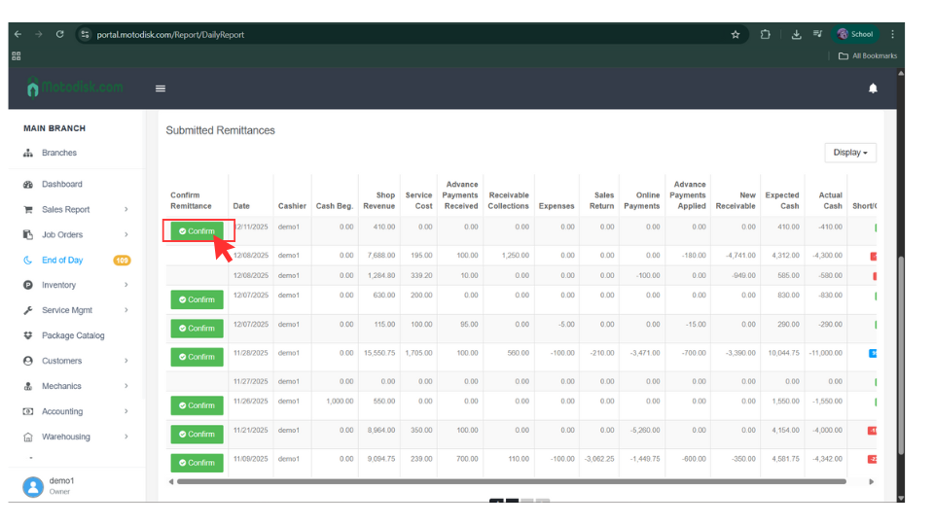Toggle the hamburger sidebar menu

coord(161,88)
